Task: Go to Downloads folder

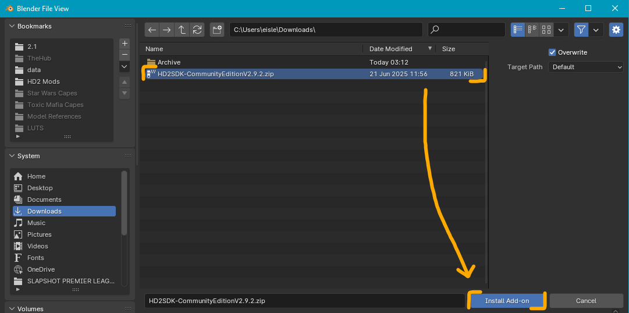Action: pos(64,211)
